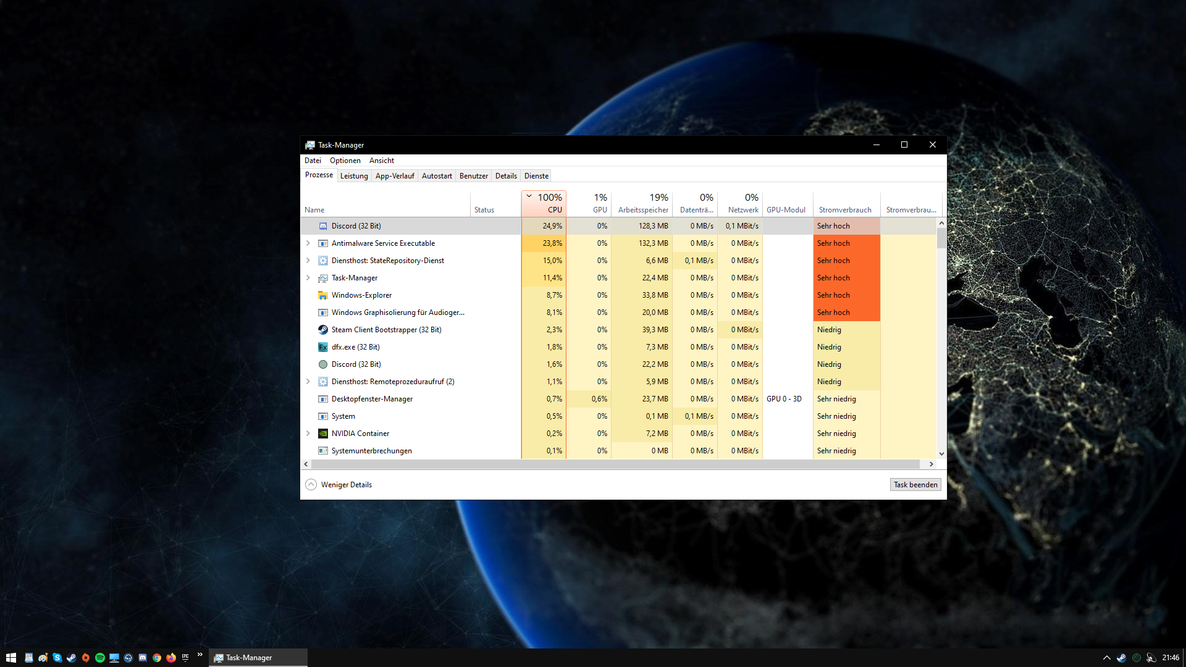This screenshot has width=1186, height=667.
Task: Select the Windows-Explorer process row
Action: pos(395,295)
